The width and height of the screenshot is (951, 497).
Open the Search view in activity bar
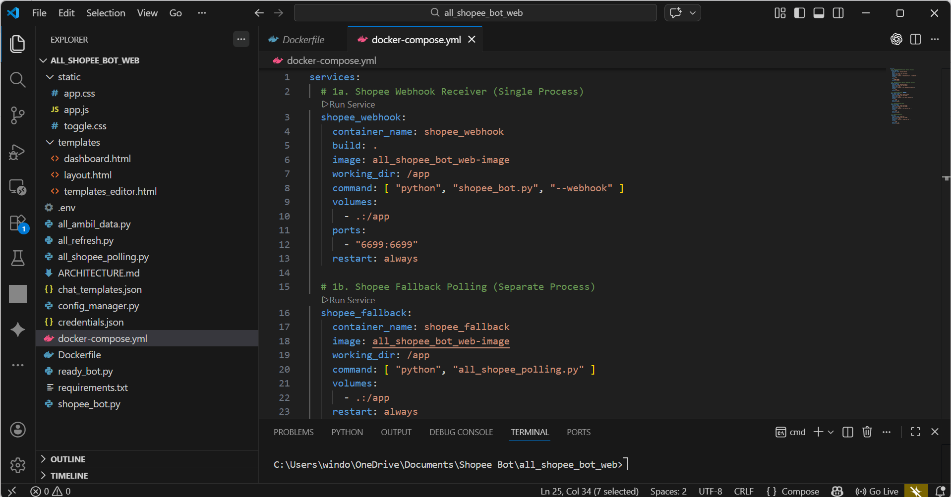[18, 80]
